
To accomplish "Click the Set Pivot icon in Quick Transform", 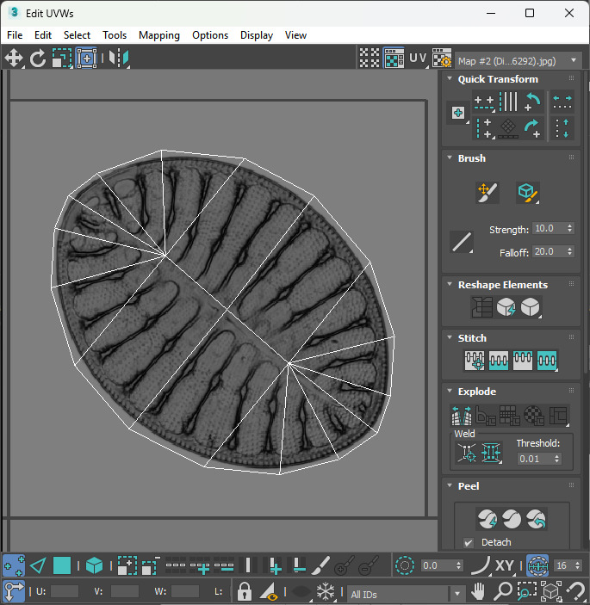I will click(458, 113).
